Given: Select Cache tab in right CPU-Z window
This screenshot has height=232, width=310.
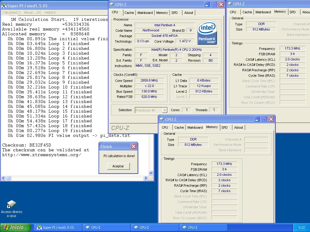Looking at the screenshot, I should coord(247,12).
